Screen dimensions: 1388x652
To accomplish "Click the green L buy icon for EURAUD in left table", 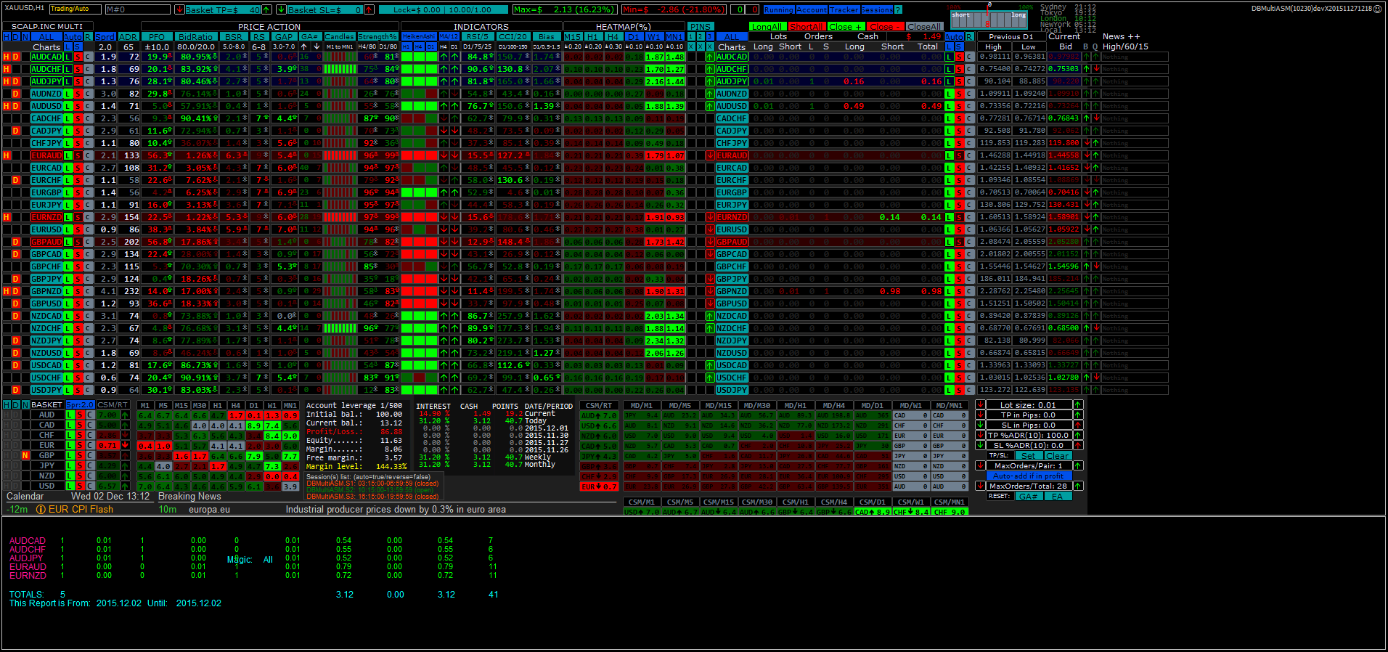I will (x=68, y=155).
